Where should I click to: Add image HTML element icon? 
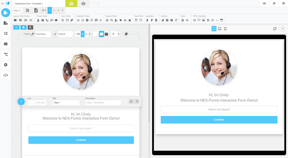[x=203, y=20]
